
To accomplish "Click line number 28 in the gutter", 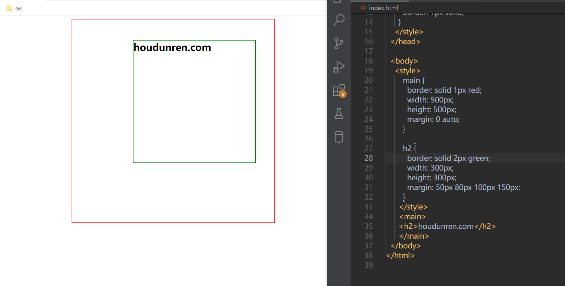I will 368,158.
